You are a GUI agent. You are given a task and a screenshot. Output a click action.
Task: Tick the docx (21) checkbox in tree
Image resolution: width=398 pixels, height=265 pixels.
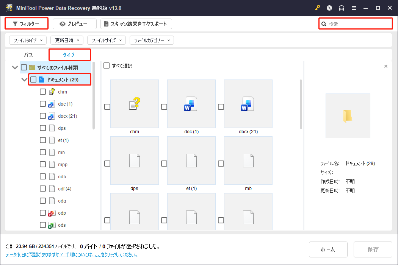[42, 116]
